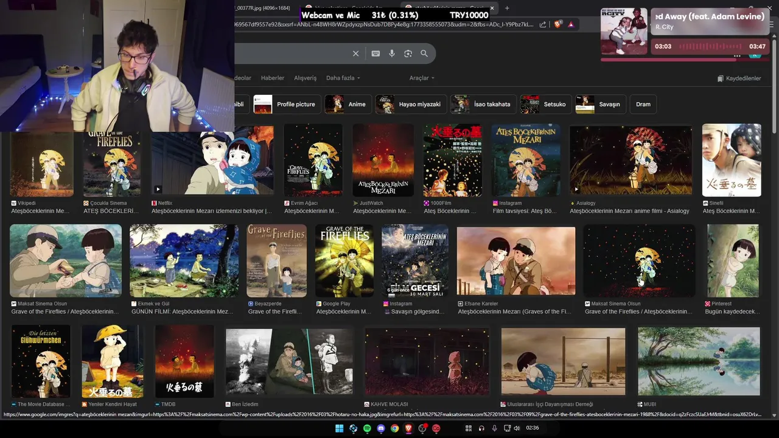Start voice search with the microphone icon
Screen dimensions: 779x438
pyautogui.click(x=392, y=54)
